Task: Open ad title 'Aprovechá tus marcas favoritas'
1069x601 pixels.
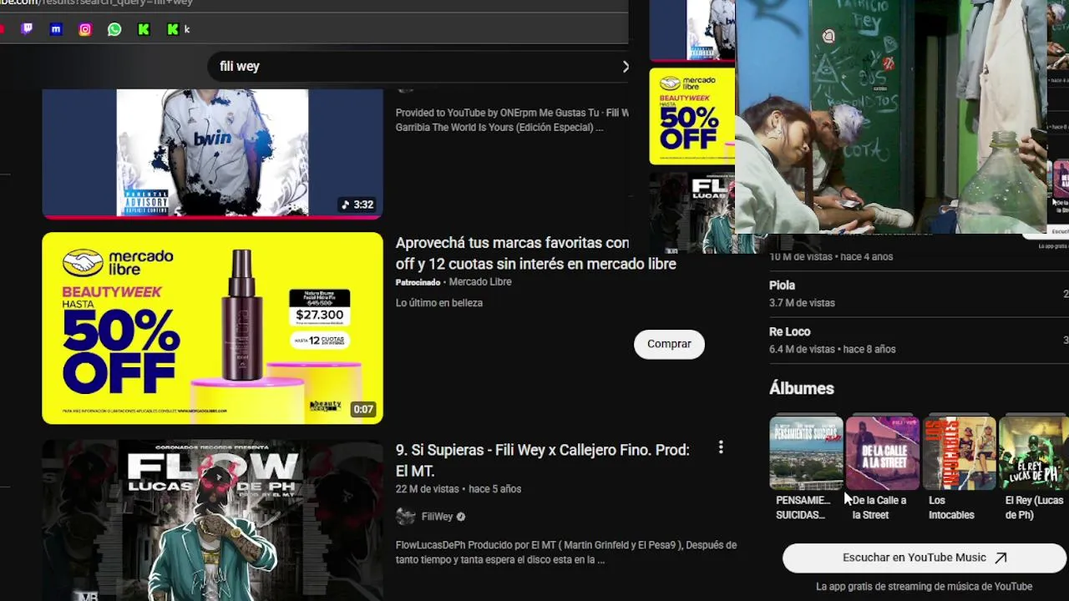Action: point(535,253)
